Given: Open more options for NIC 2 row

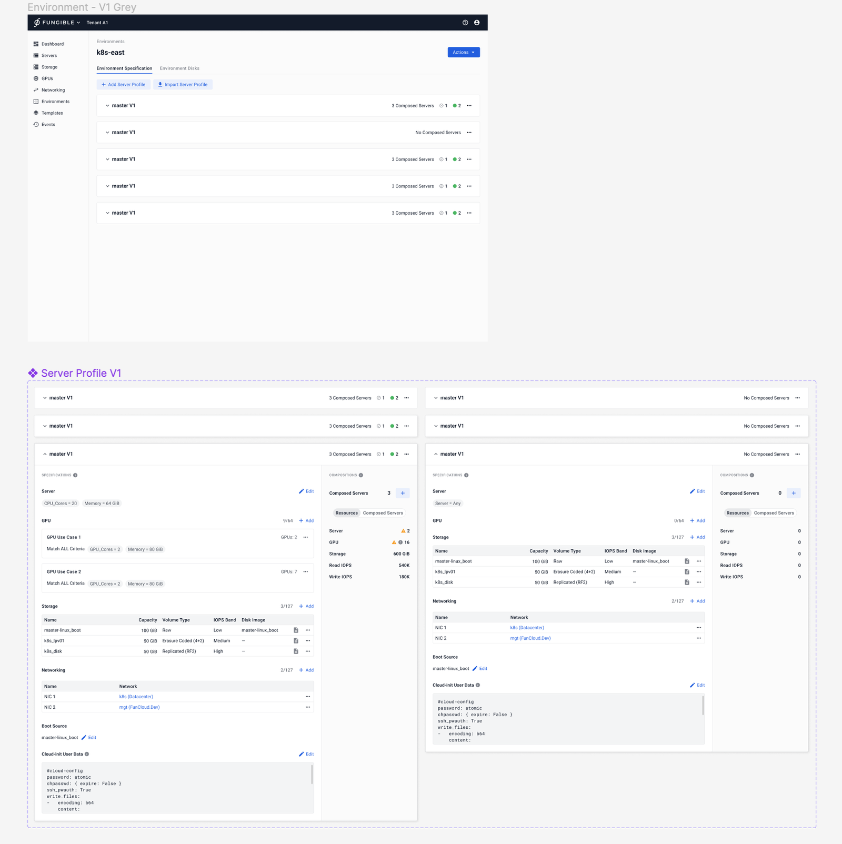Looking at the screenshot, I should (x=308, y=707).
